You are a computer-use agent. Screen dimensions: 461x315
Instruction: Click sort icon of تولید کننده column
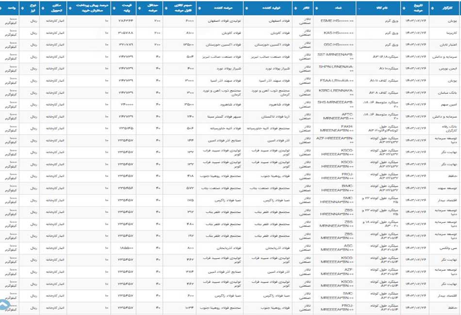click(247, 8)
